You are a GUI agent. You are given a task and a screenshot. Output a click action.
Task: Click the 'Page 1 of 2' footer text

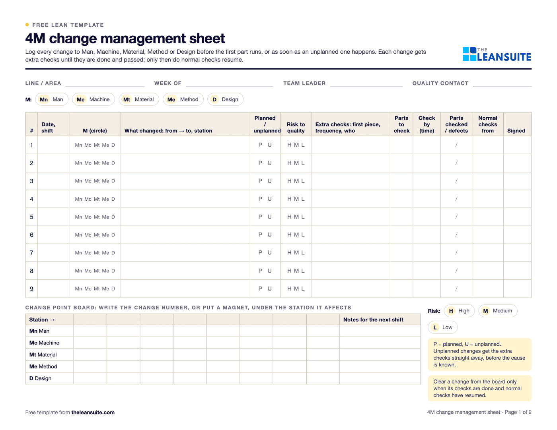tap(518, 413)
